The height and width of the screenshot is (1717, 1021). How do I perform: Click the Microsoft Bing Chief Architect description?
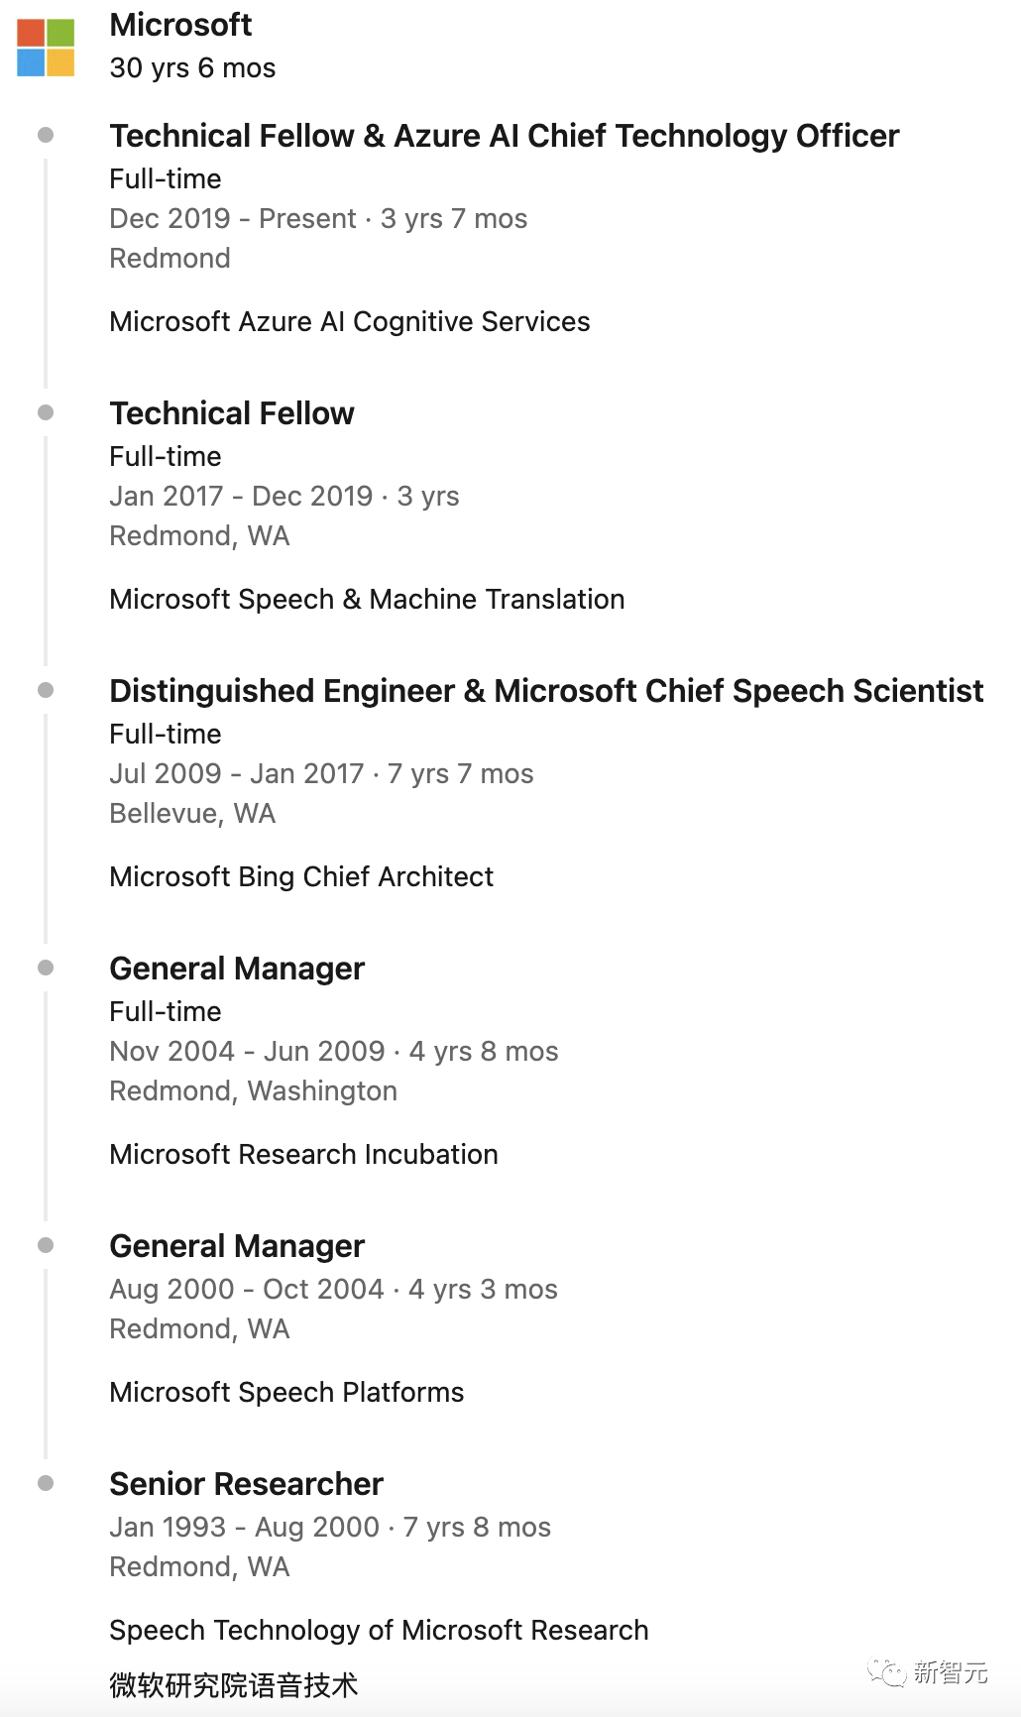(301, 877)
